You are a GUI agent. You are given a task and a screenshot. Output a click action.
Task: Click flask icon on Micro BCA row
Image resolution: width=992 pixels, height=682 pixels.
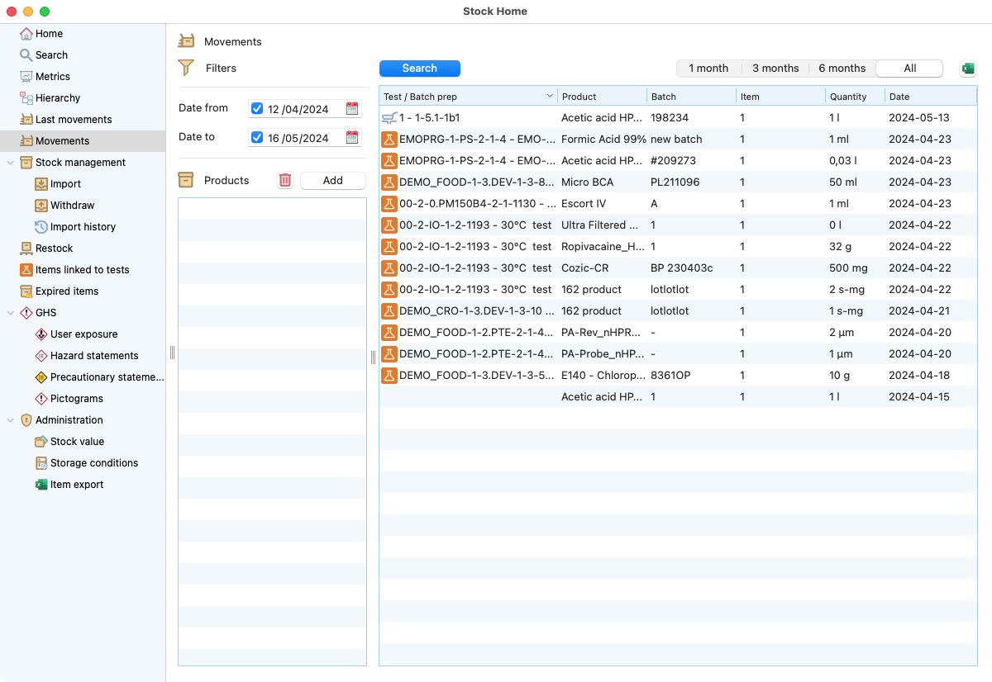click(x=389, y=182)
